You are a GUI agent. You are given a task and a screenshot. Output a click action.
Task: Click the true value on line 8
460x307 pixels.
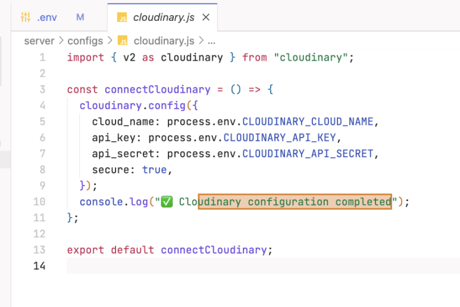click(154, 170)
